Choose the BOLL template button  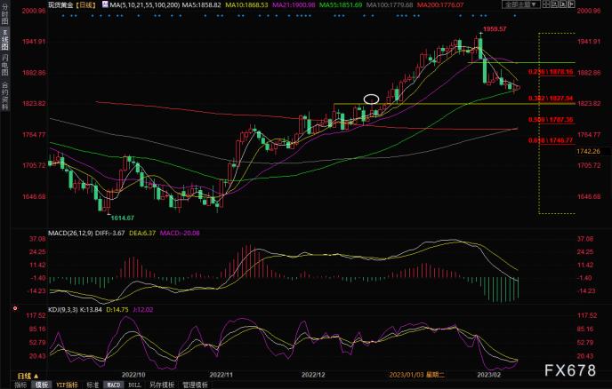pos(134,385)
